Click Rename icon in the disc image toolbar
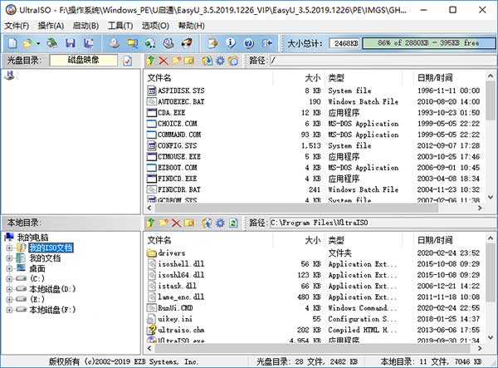498x368 pixels. pyautogui.click(x=189, y=61)
